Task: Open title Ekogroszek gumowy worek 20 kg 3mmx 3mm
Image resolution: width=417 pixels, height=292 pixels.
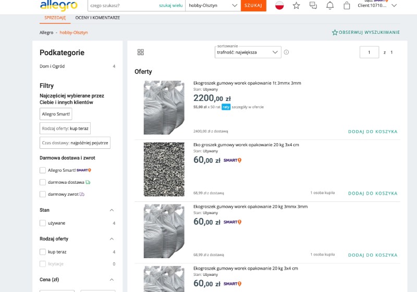Action: (x=250, y=207)
